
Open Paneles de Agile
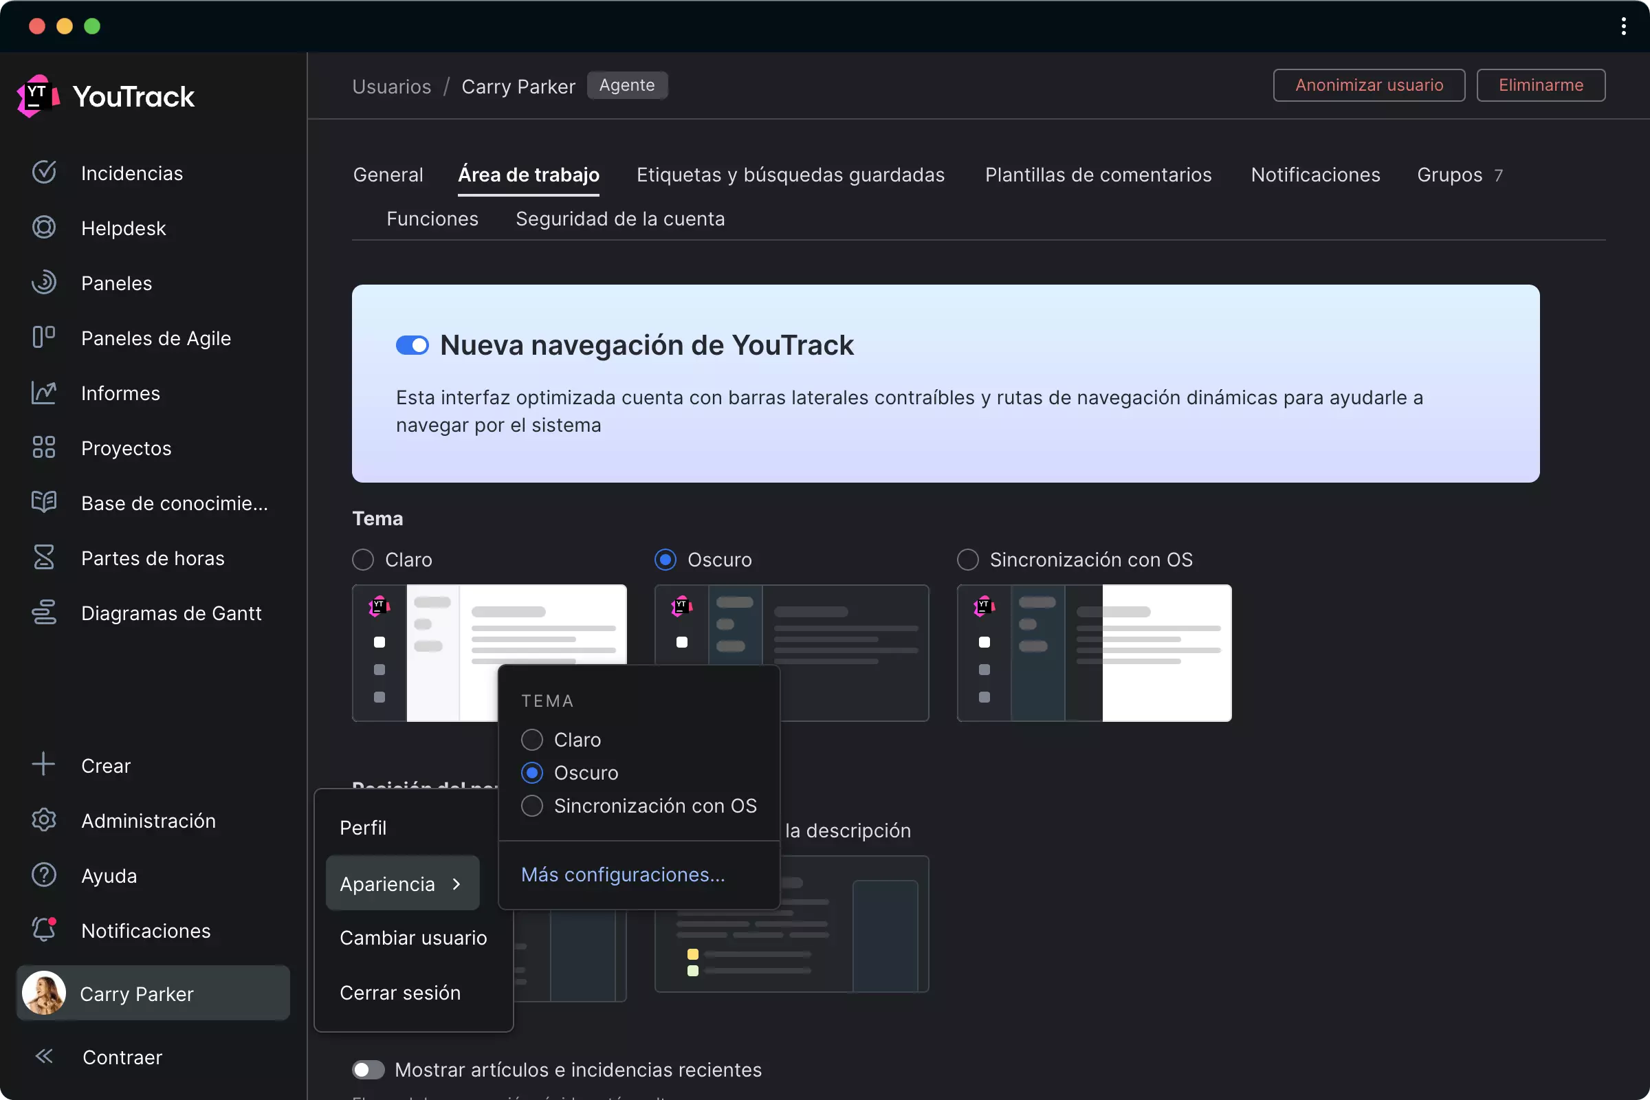(x=156, y=338)
